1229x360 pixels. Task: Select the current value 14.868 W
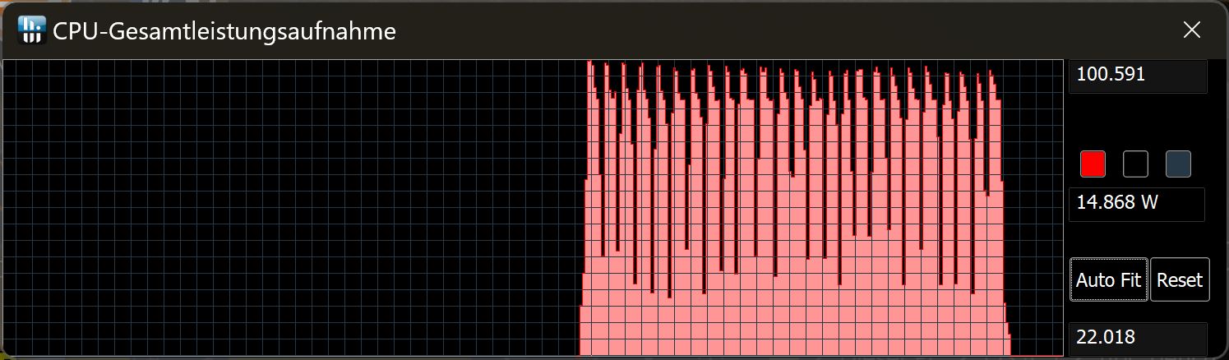point(1136,205)
